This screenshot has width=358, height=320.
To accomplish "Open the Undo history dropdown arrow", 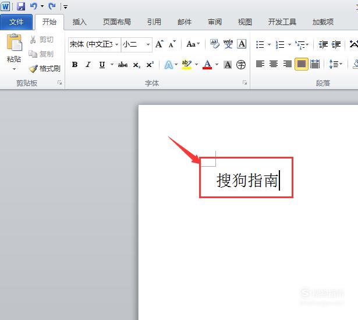I will [42, 6].
